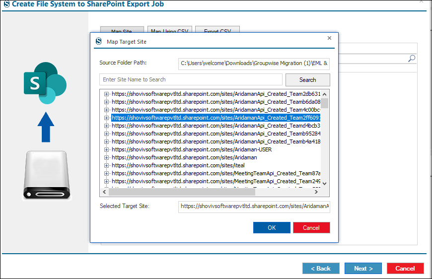The image size is (432, 279).
Task: Select the highlighted AridamanApi_Created_Team2ff609 site
Action: [216, 118]
